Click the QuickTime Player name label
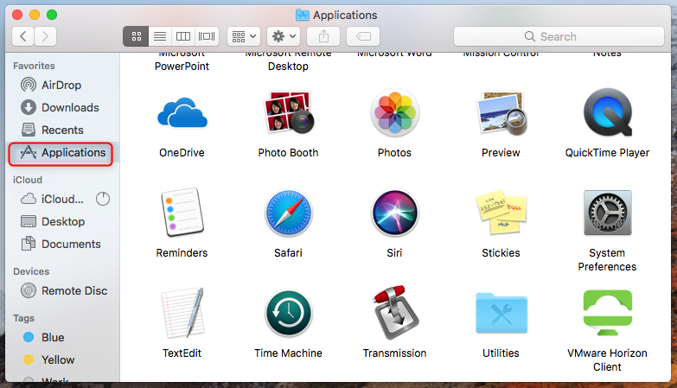677x388 pixels. (x=607, y=153)
